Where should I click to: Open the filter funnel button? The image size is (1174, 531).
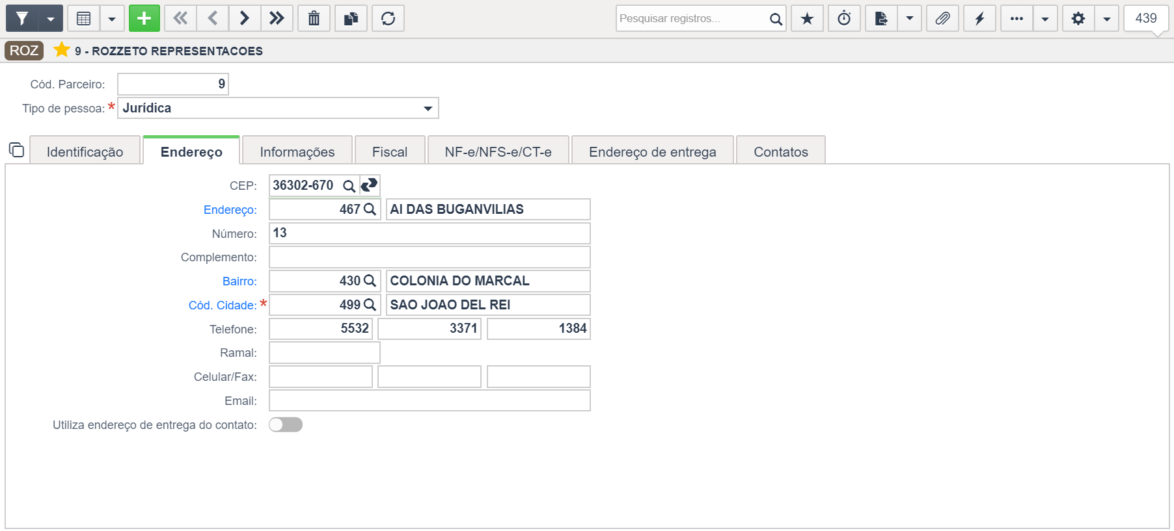click(22, 18)
